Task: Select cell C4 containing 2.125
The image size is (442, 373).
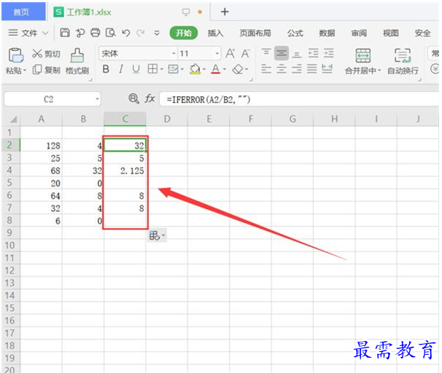Action: click(125, 170)
